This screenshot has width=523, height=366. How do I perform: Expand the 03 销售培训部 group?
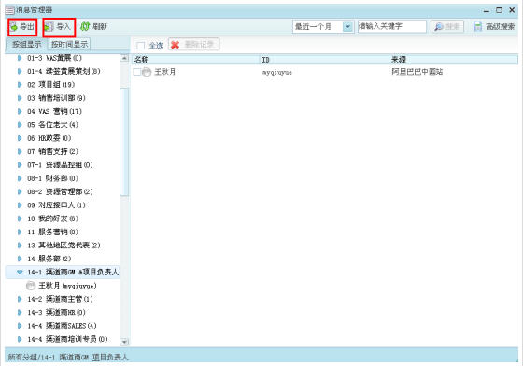tap(20, 98)
